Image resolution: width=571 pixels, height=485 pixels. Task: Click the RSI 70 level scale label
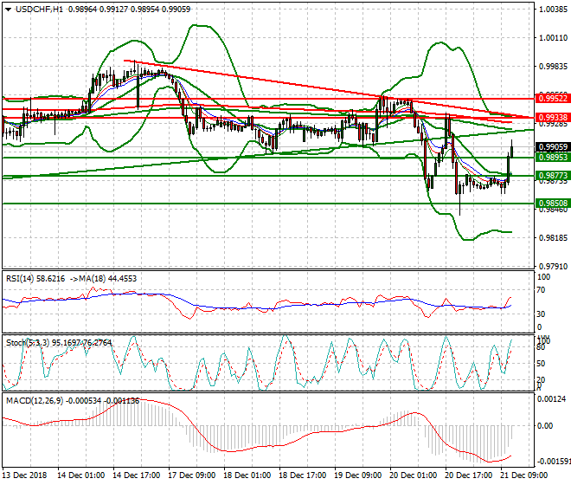tap(542, 295)
